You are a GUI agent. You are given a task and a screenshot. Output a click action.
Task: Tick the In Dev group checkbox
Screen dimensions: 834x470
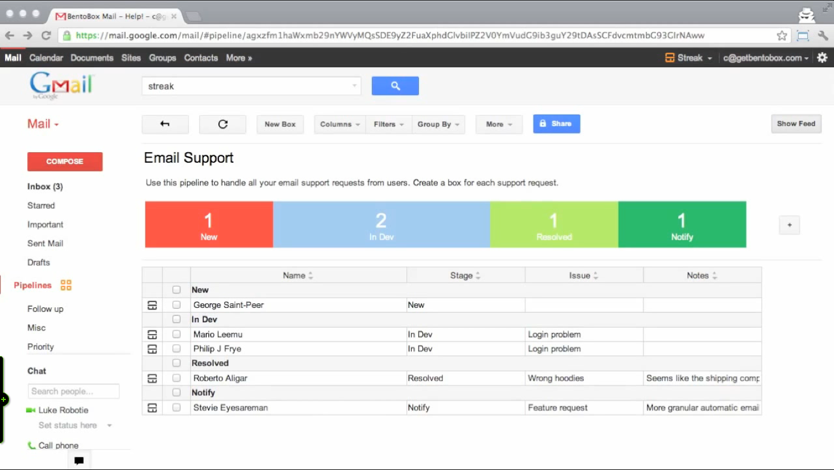pos(177,320)
